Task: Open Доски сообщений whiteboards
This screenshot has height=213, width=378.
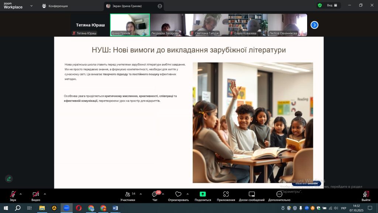Action: point(252,196)
